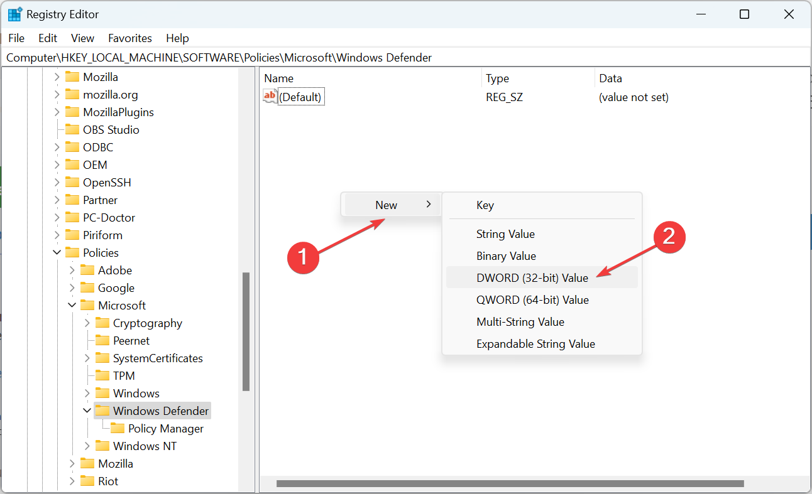The image size is (812, 494).
Task: Choose QWORD (64-bit) Value from submenu
Action: (542, 299)
